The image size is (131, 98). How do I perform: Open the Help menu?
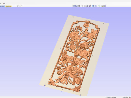pos(4,3)
